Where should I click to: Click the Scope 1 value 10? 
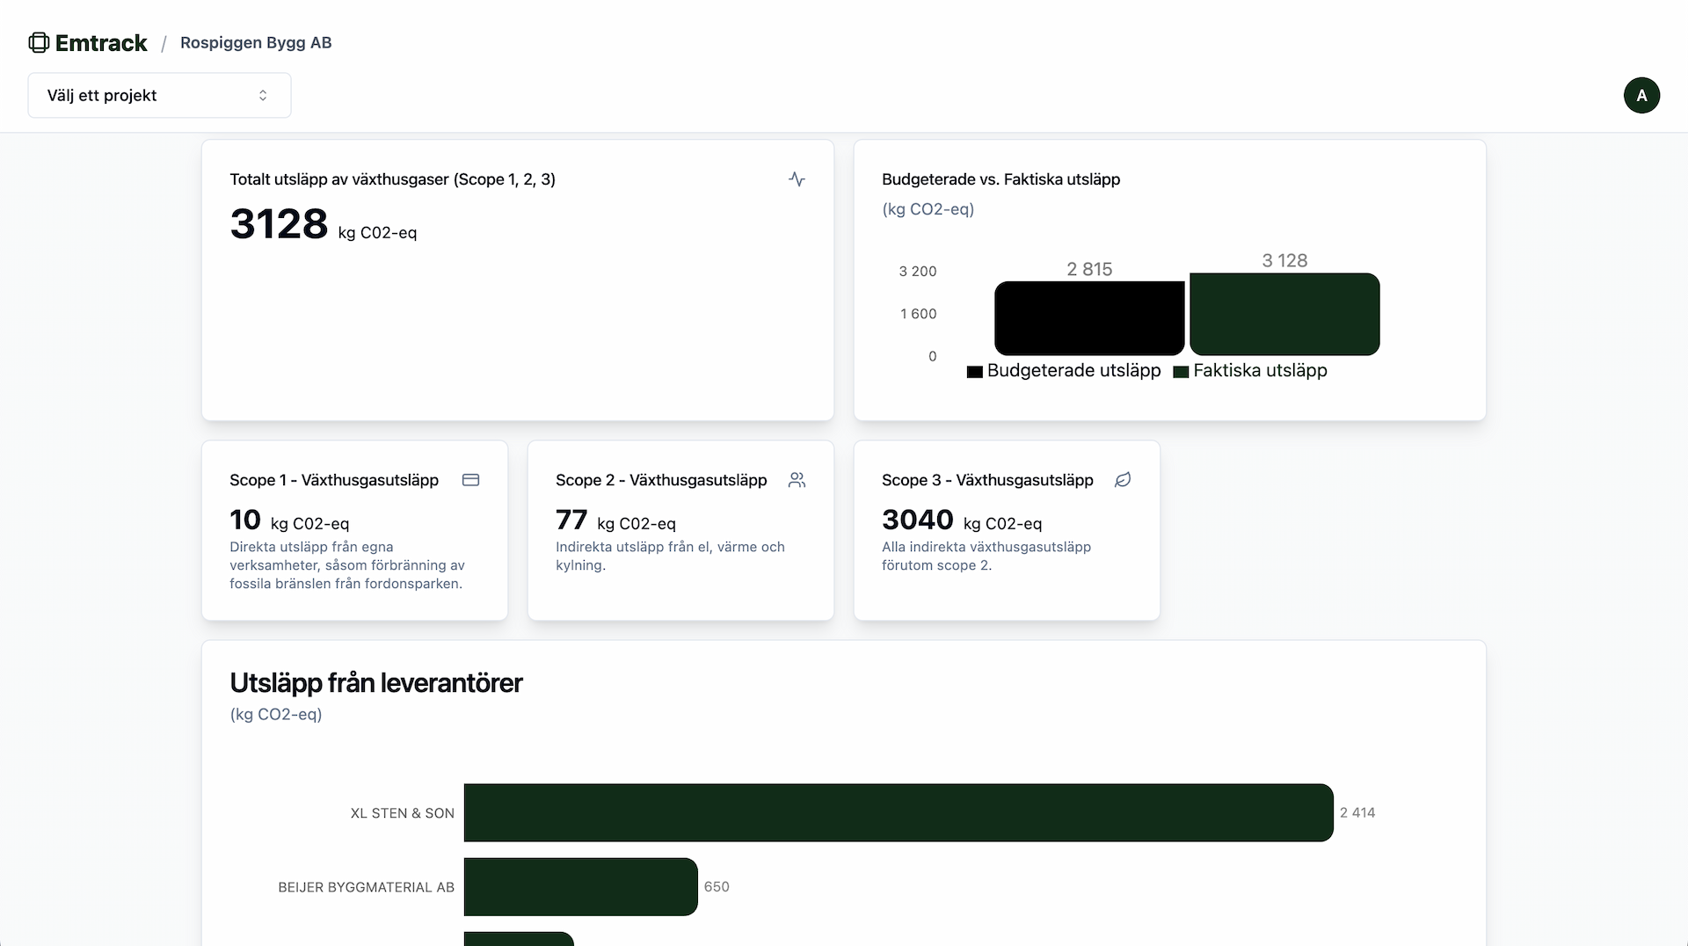245,520
